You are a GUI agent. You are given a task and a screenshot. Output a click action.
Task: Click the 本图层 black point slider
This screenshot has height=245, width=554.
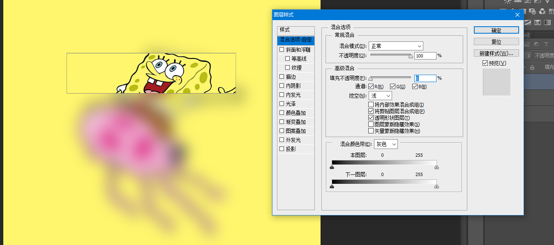pyautogui.click(x=332, y=167)
